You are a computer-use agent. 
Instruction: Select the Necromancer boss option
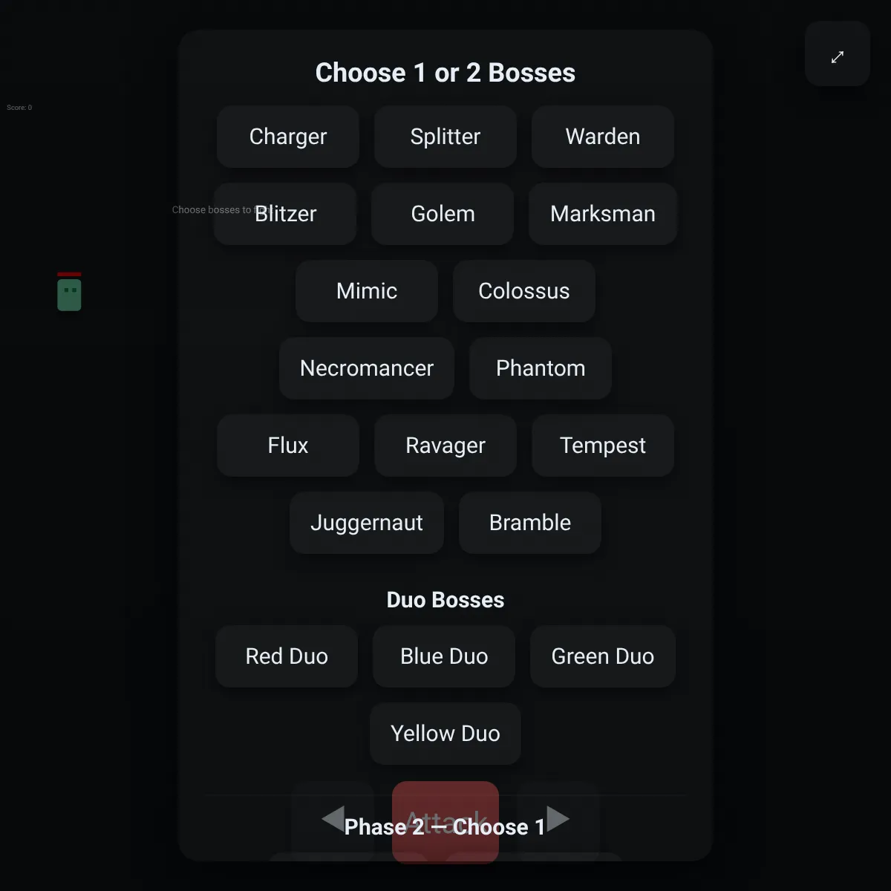click(367, 368)
